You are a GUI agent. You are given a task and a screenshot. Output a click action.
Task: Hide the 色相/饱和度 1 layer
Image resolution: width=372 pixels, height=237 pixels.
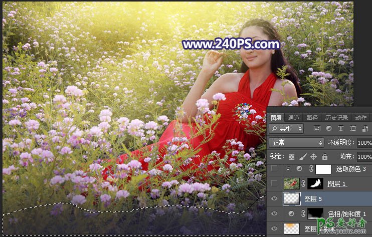pos(273,213)
